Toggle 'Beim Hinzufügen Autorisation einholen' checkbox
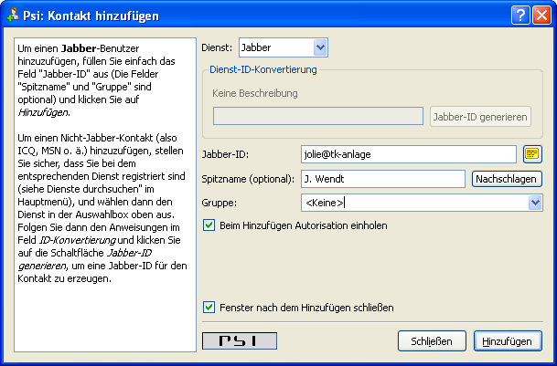 click(209, 225)
